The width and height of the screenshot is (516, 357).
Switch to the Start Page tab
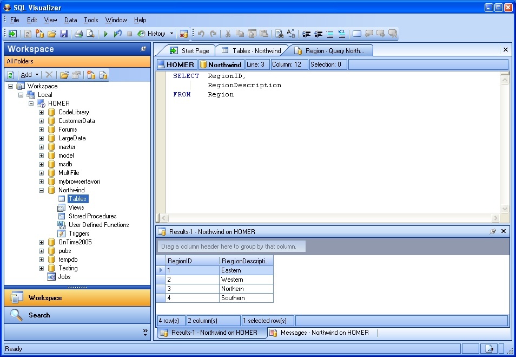click(190, 50)
